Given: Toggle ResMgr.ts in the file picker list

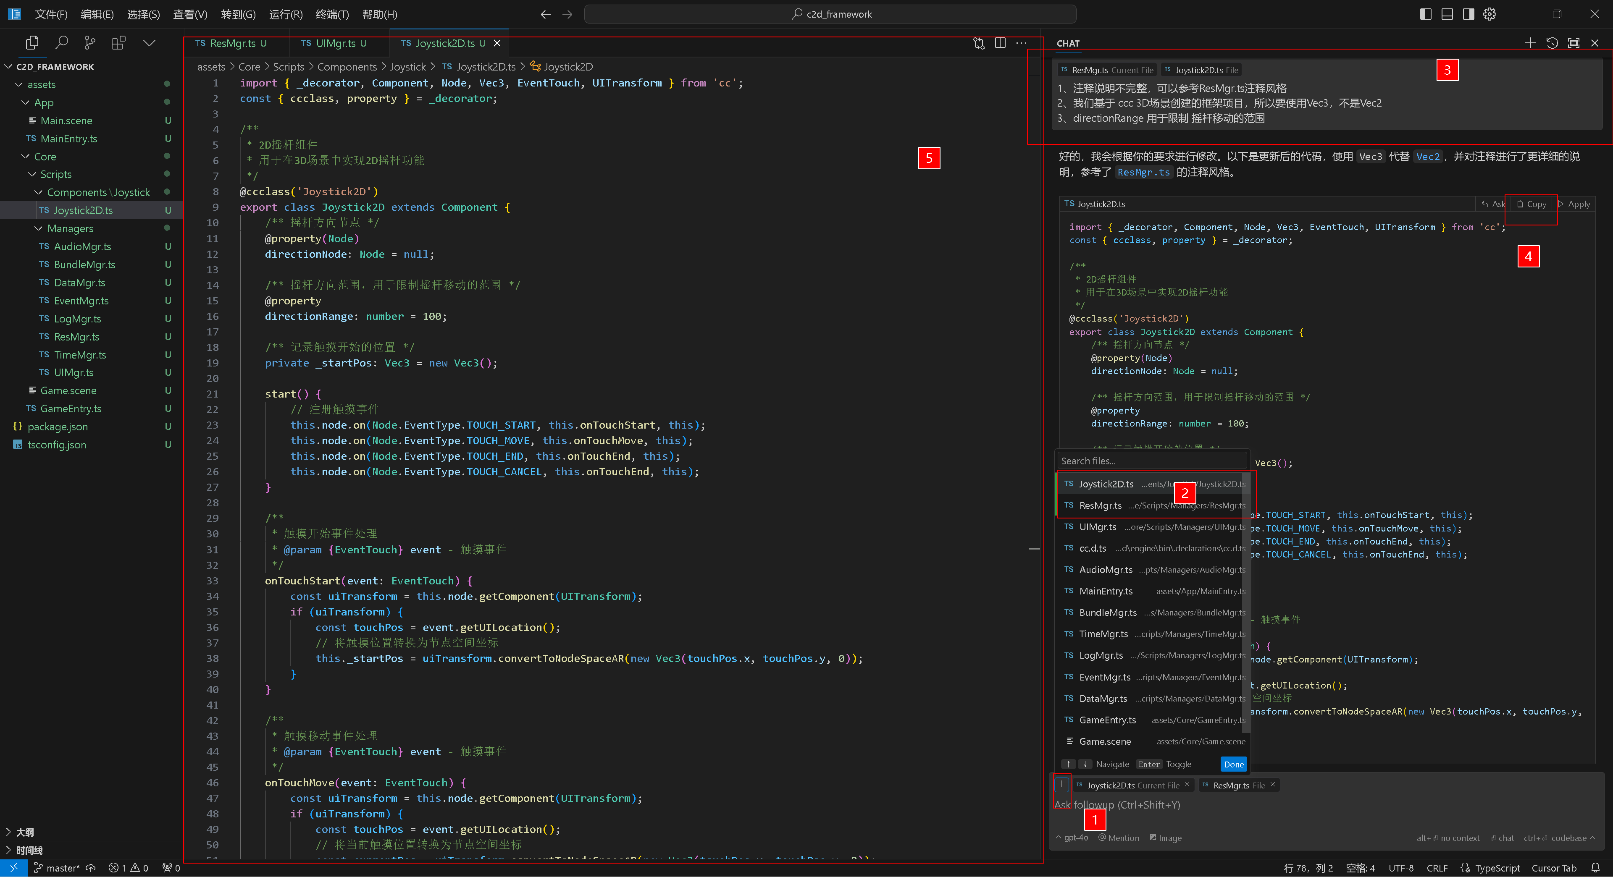Looking at the screenshot, I should point(1152,505).
